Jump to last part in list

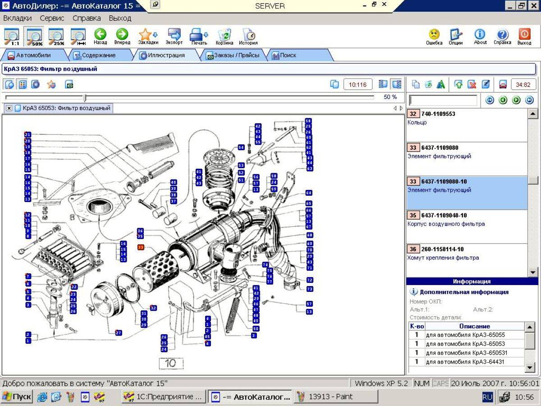pyautogui.click(x=530, y=100)
